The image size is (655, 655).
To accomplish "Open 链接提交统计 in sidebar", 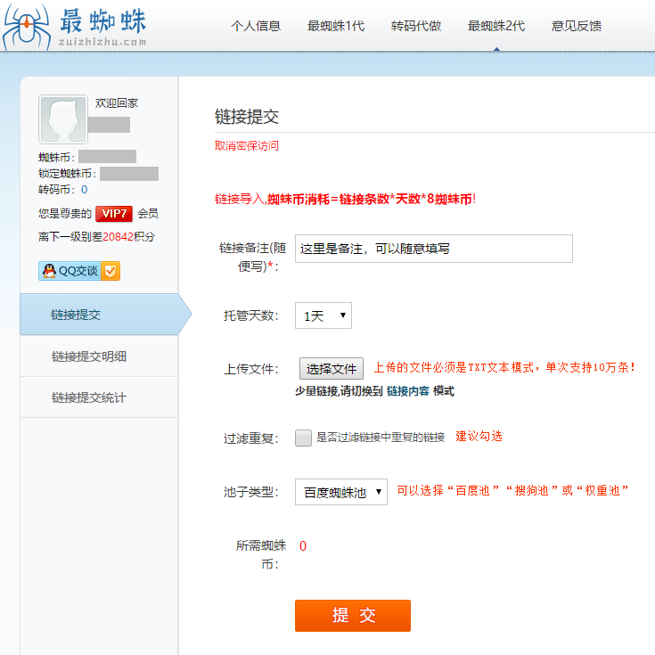I will click(x=89, y=397).
